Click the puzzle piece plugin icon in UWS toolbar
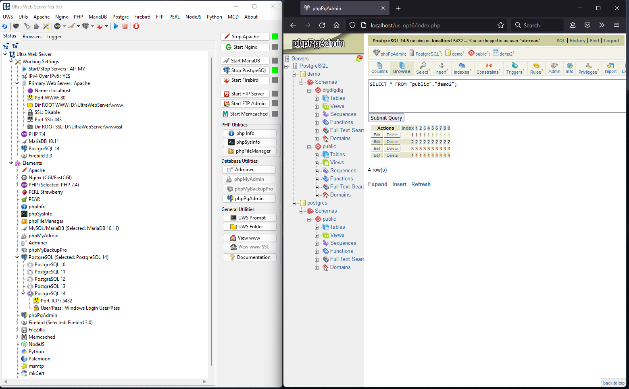This screenshot has height=389, width=629. point(36,26)
